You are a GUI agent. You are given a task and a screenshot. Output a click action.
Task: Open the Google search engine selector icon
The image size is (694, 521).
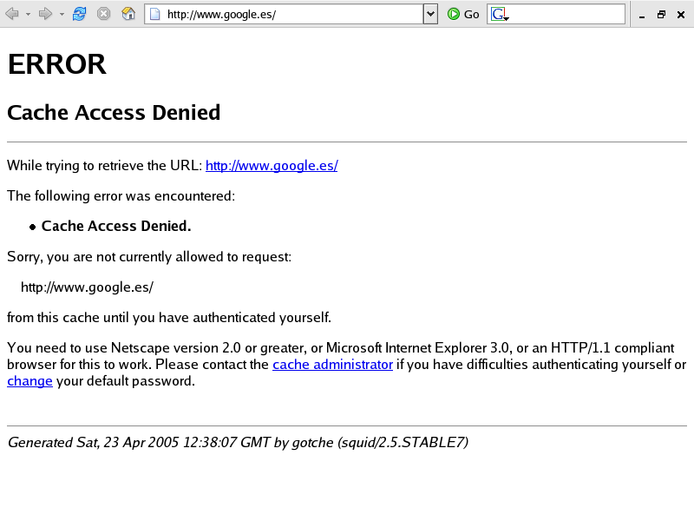click(x=500, y=14)
